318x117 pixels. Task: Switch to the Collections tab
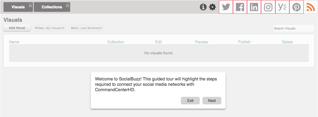pyautogui.click(x=52, y=7)
